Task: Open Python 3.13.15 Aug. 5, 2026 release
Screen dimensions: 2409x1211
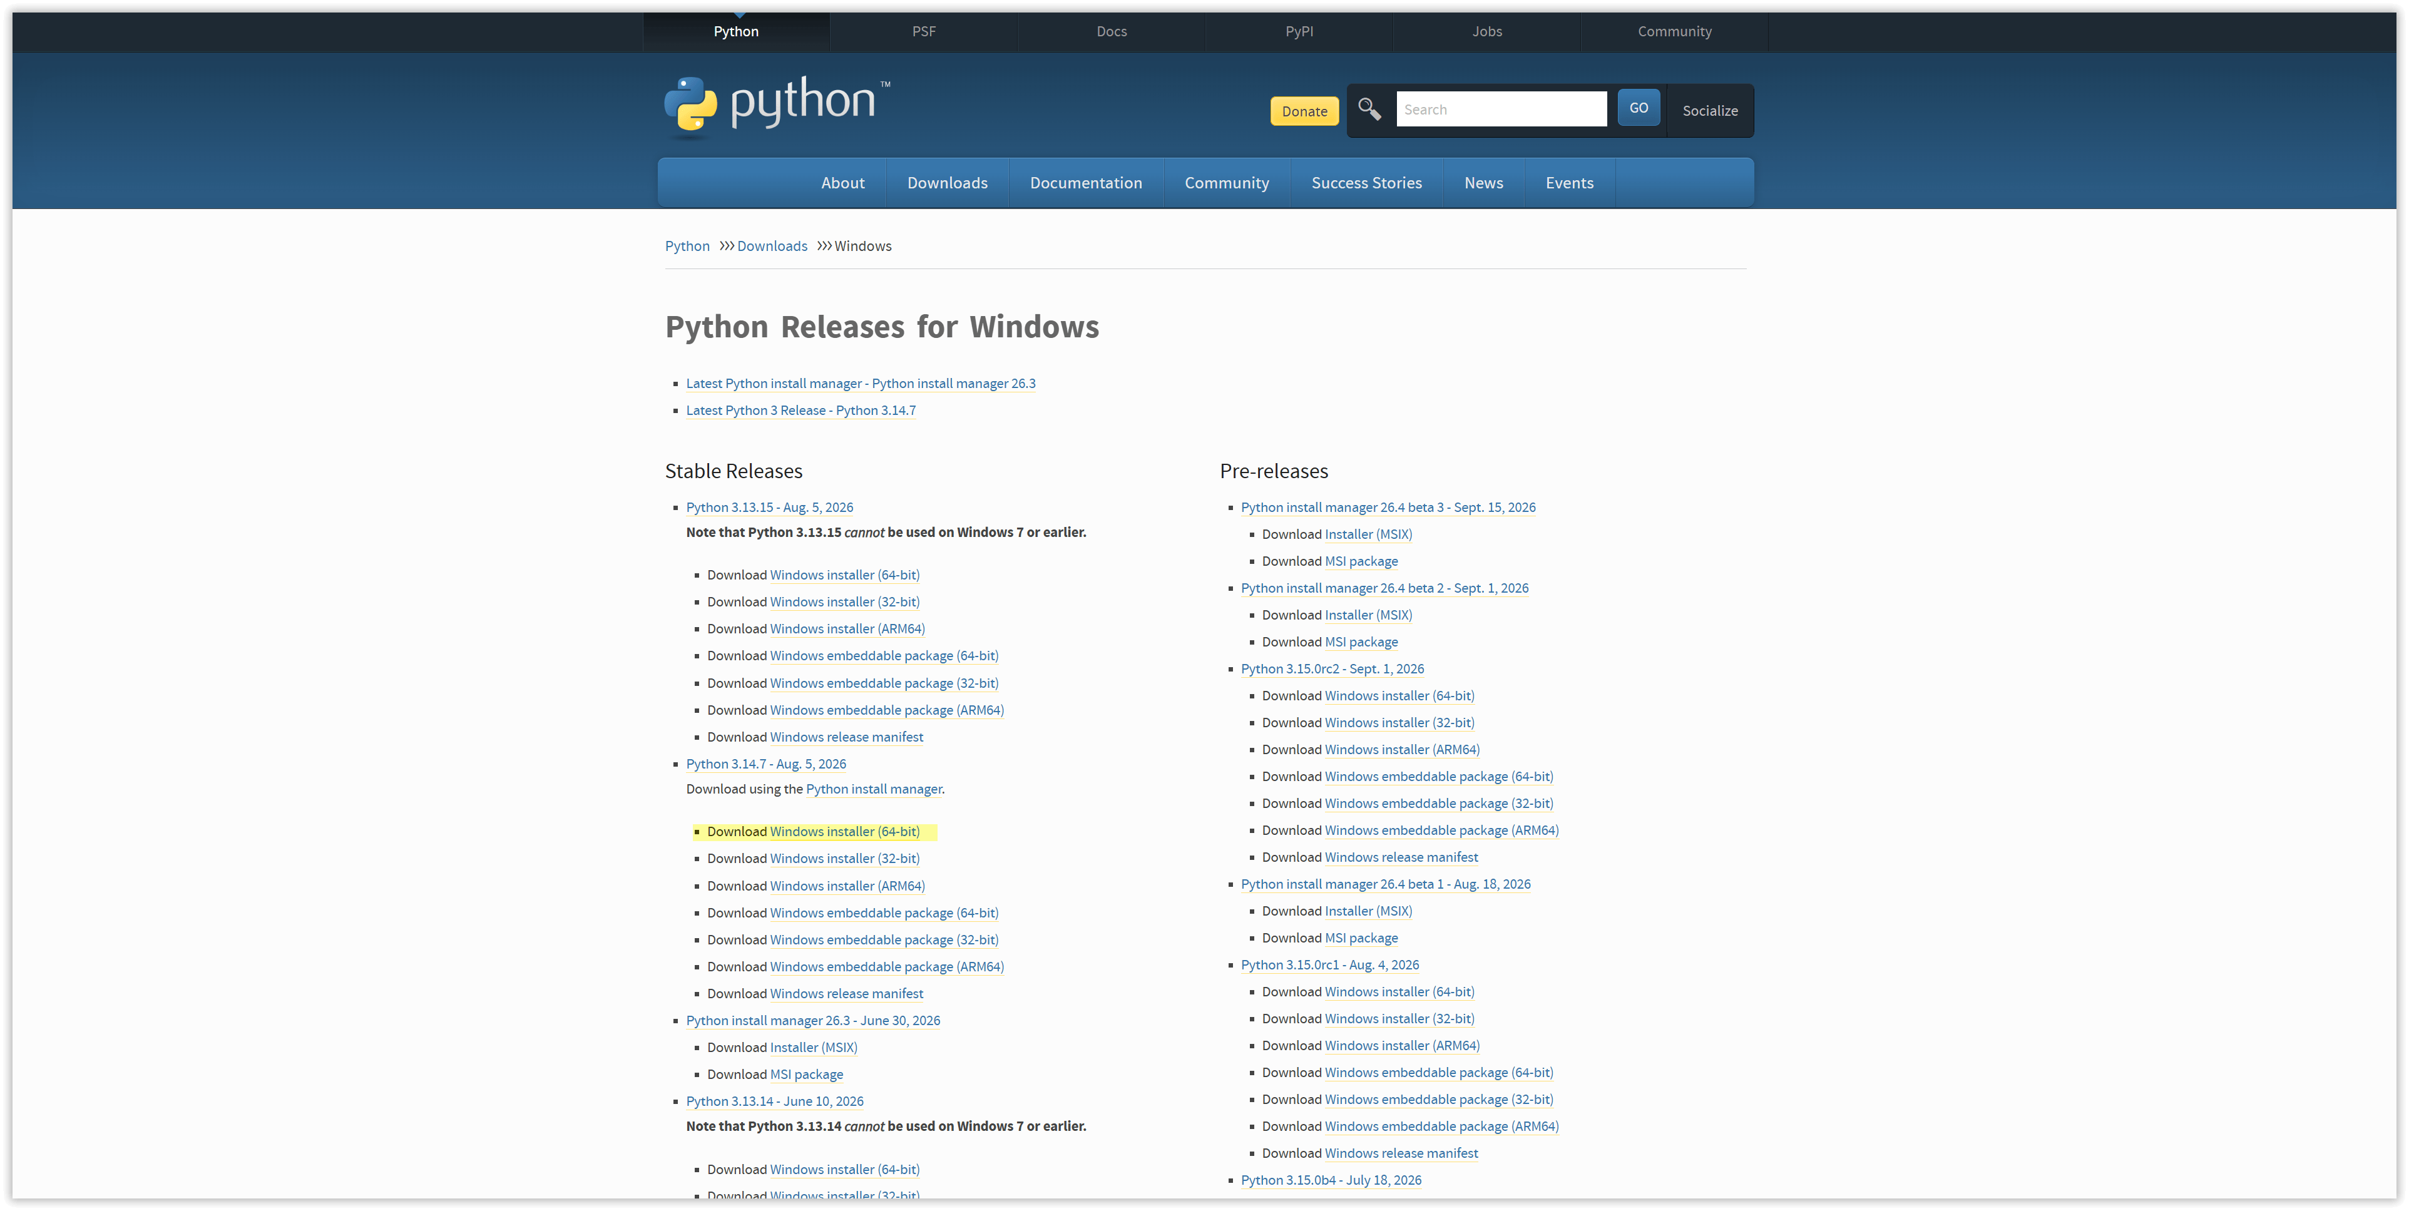Action: 770,508
